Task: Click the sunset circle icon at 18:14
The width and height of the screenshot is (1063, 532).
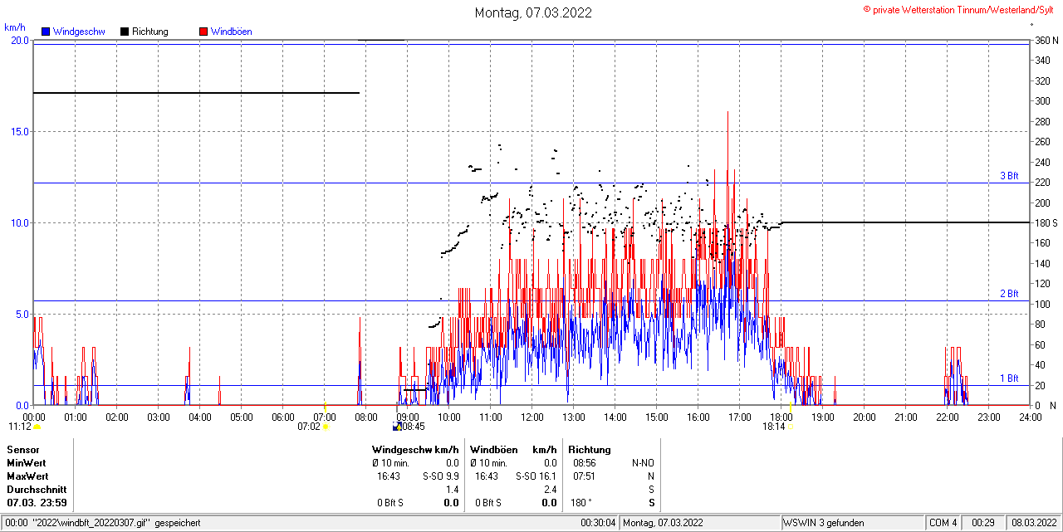Action: click(x=791, y=427)
